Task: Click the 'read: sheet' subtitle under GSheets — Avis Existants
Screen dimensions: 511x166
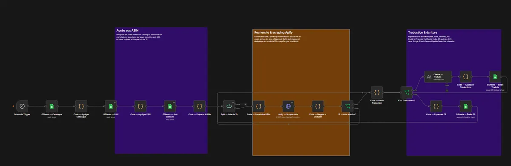Action: 170,120
